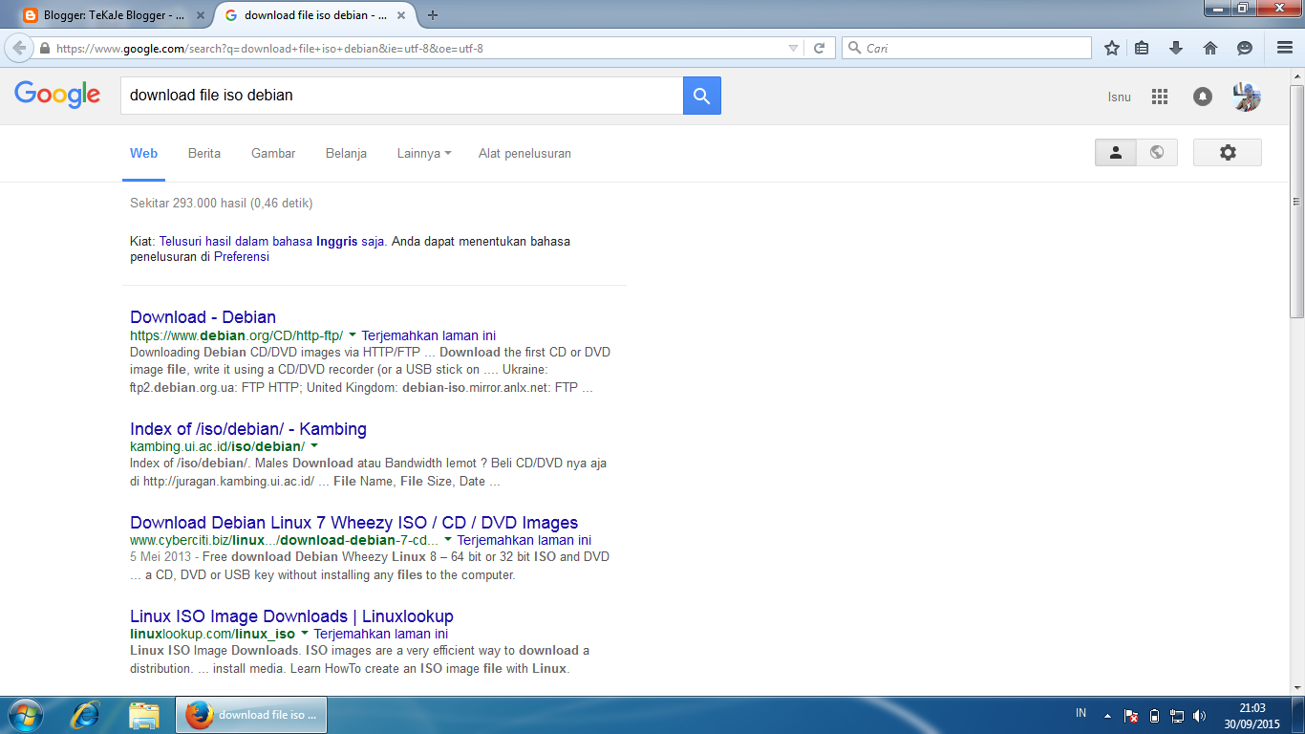Open the downloads arrow icon
1305x734 pixels.
(1176, 48)
